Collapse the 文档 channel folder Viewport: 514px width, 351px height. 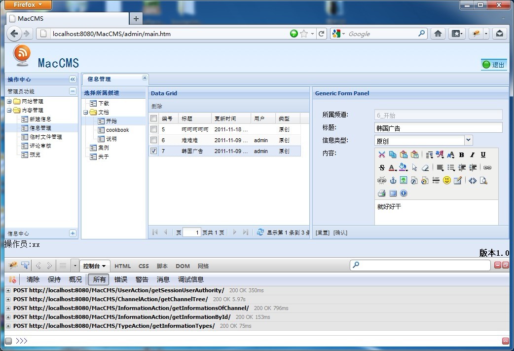[85, 112]
